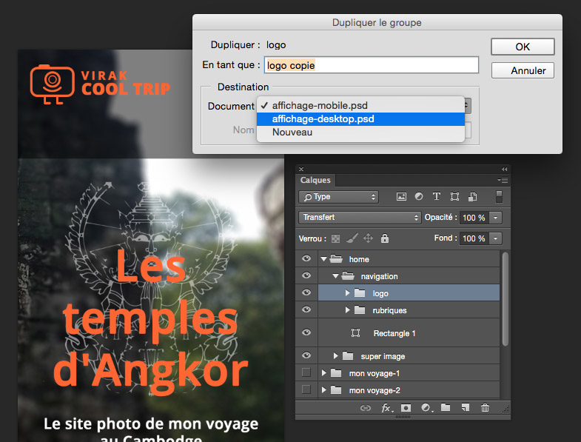The height and width of the screenshot is (442, 581).
Task: Create new adjustment layer icon
Action: tap(427, 408)
